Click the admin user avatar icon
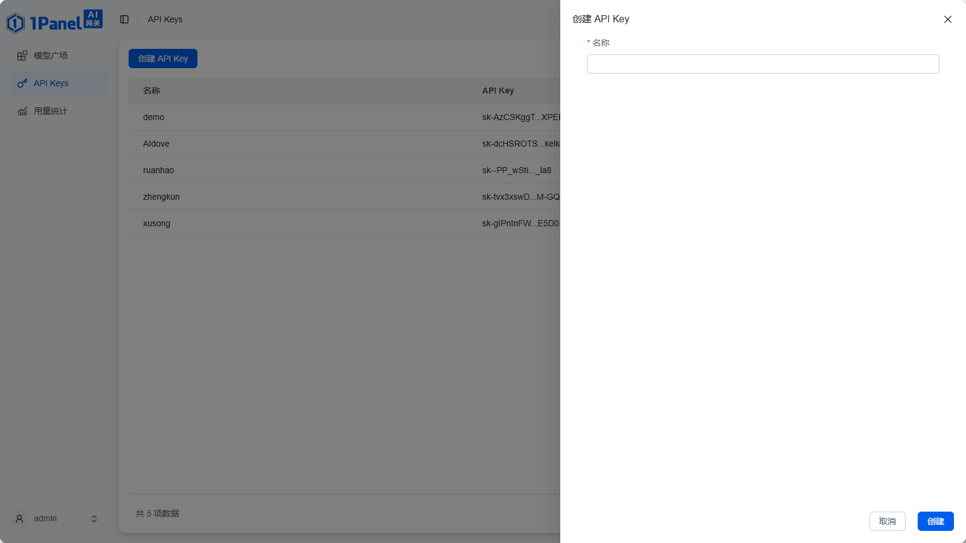The width and height of the screenshot is (966, 543). pyautogui.click(x=19, y=519)
